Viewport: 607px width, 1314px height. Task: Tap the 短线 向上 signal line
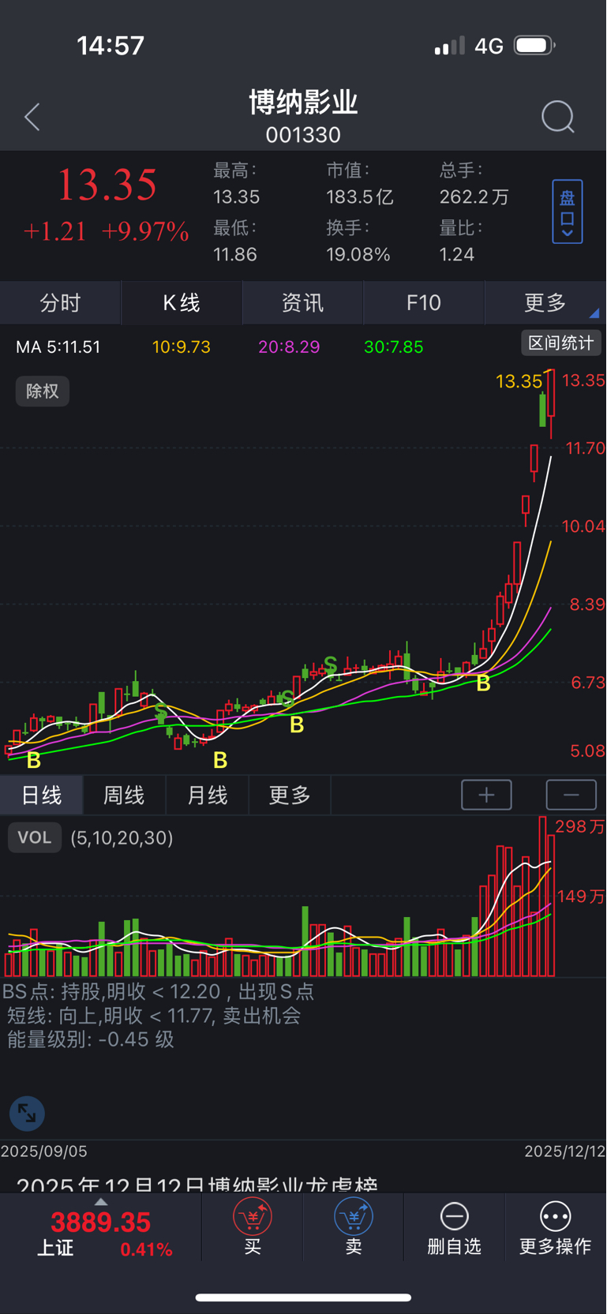click(154, 1016)
